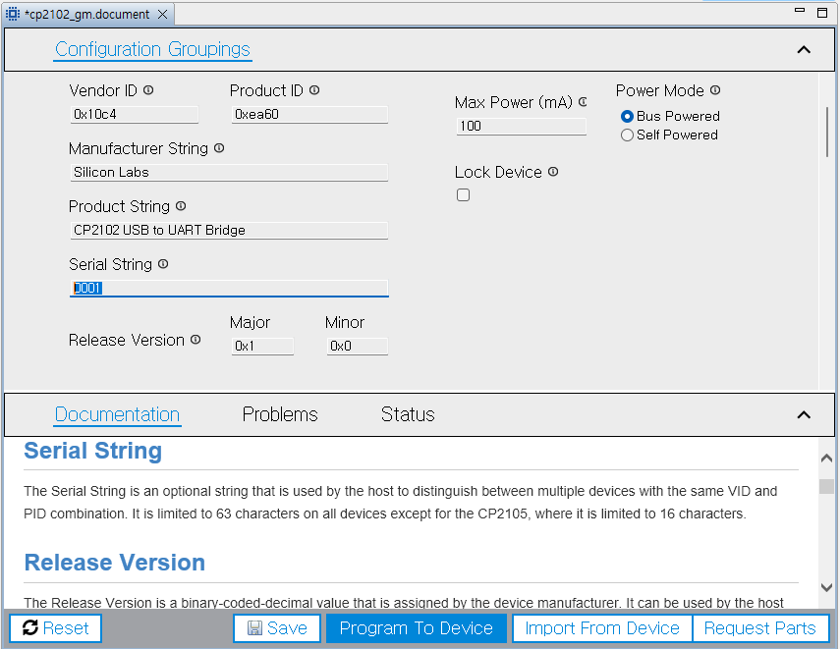The image size is (840, 649).
Task: Click the info icon next to Serial String
Action: (x=163, y=263)
